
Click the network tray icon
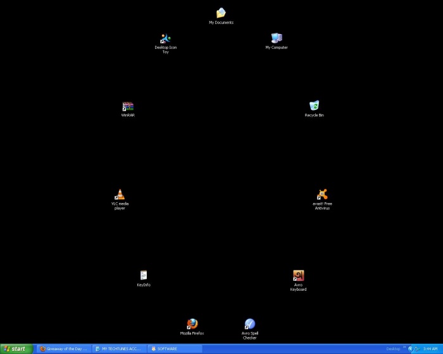[416, 349]
